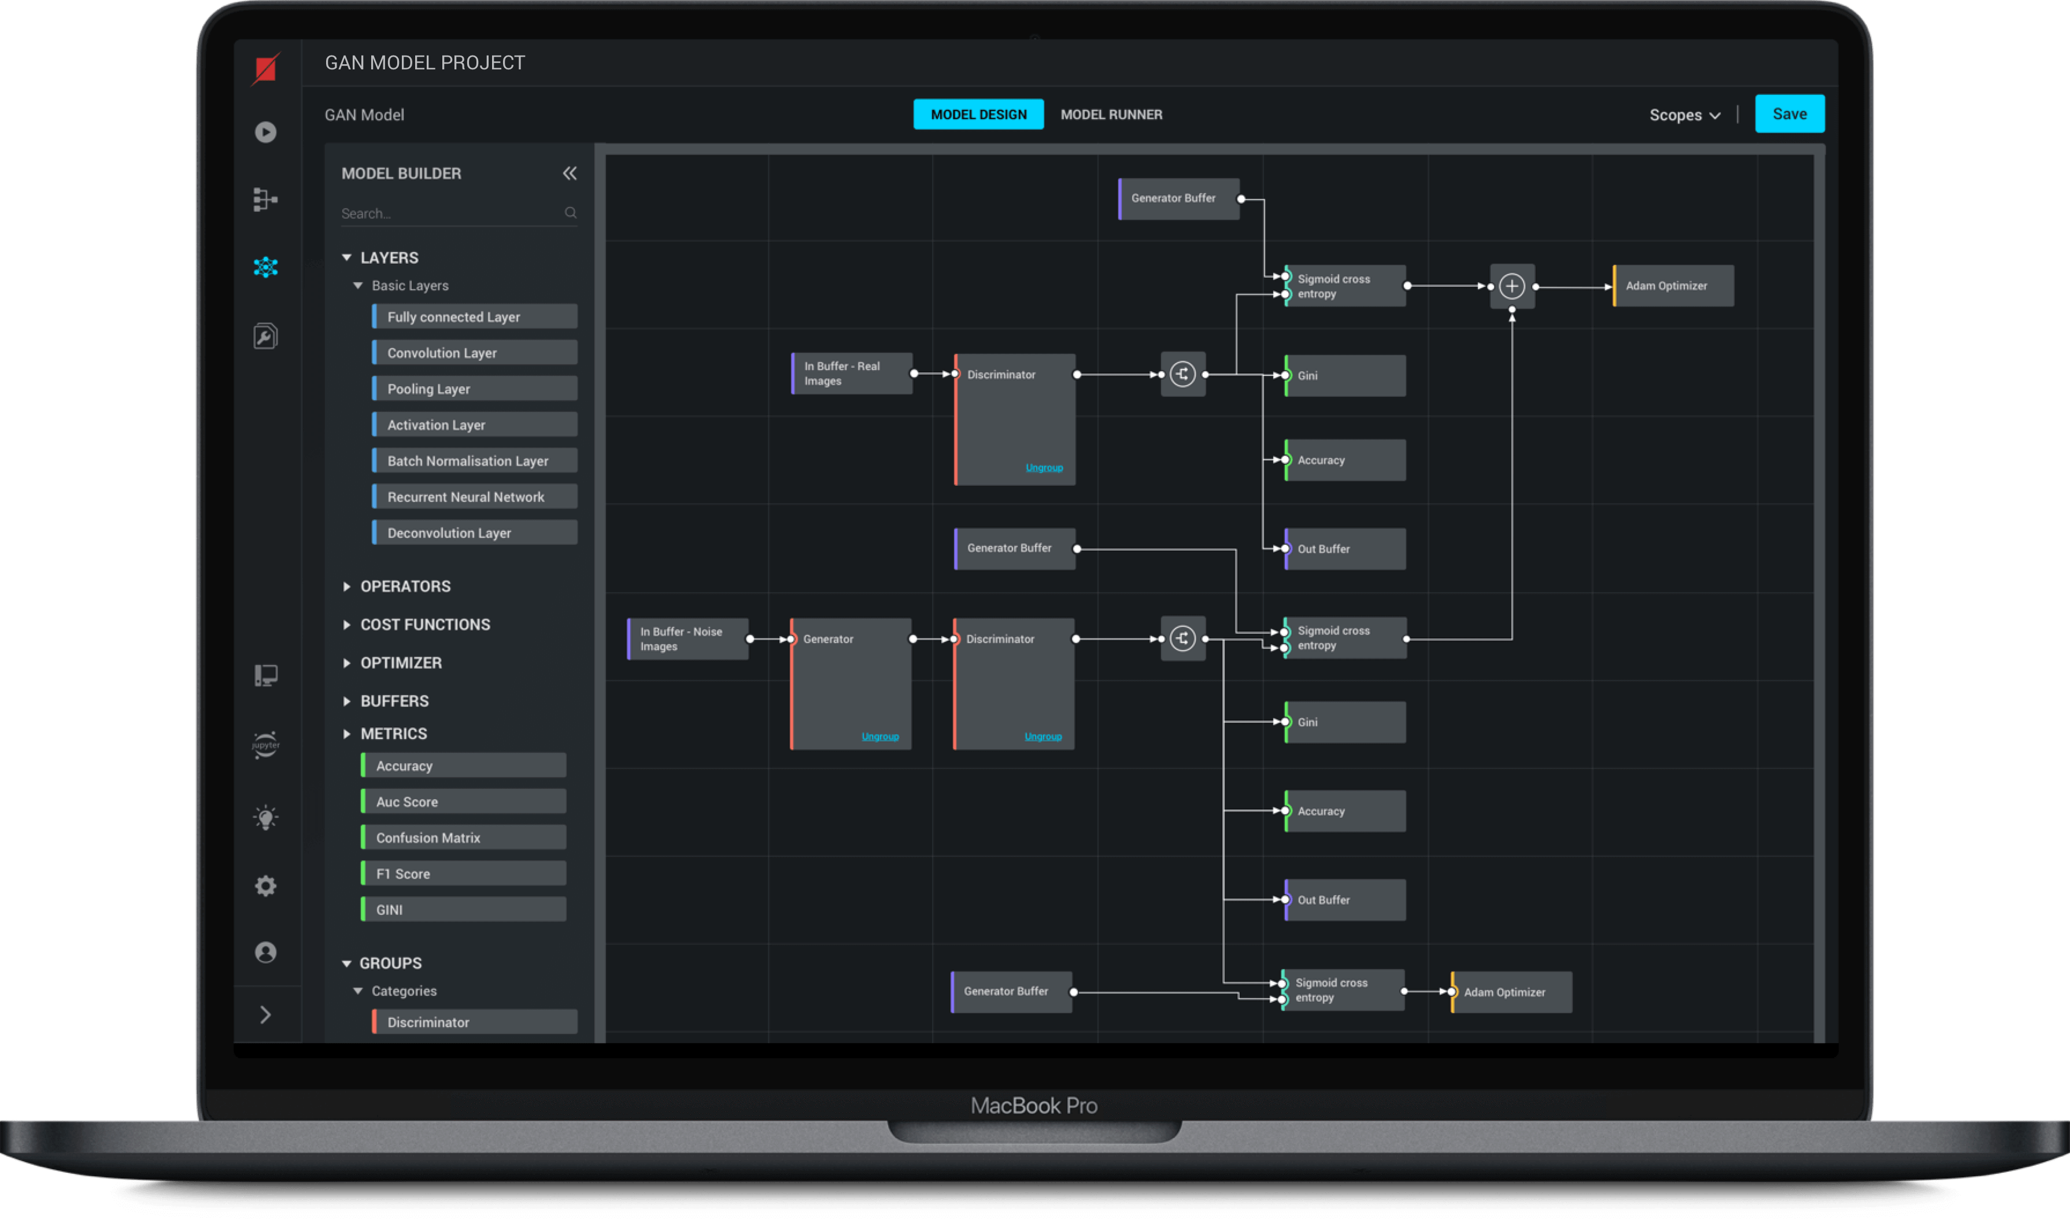Select the lower split operator node
The width and height of the screenshot is (2070, 1219).
click(1183, 639)
